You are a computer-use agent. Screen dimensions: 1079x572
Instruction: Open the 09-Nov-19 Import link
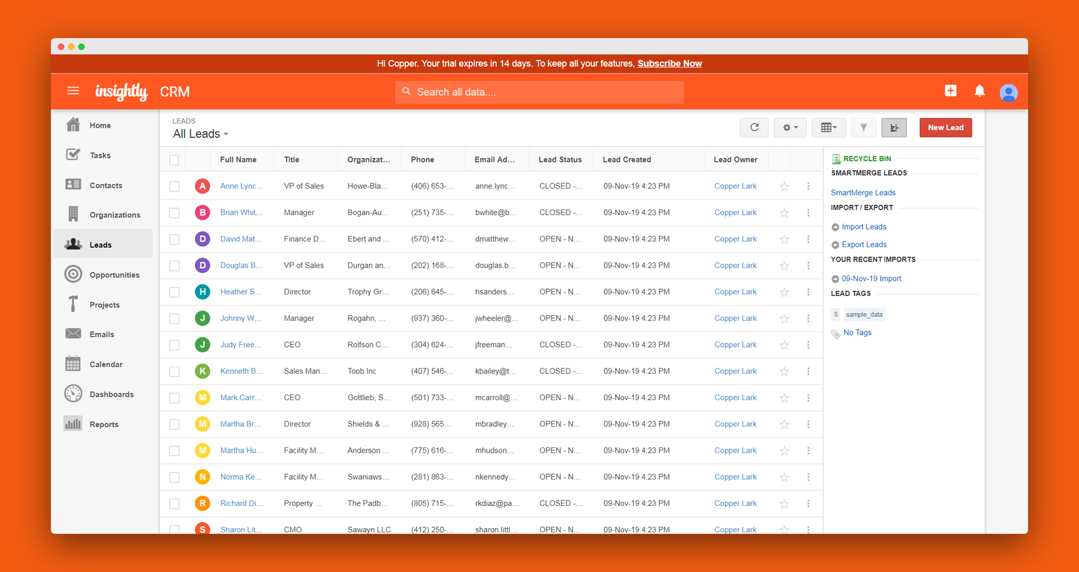(x=871, y=278)
